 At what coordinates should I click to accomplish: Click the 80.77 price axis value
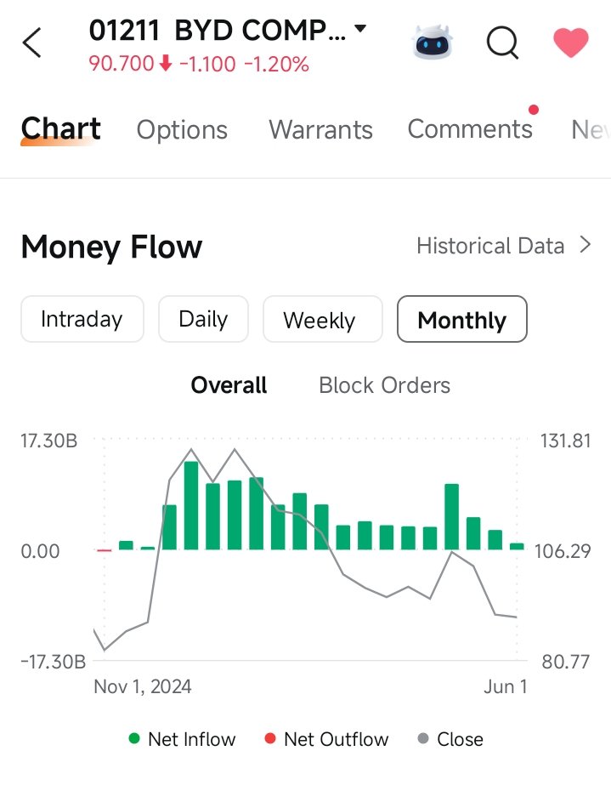click(x=565, y=662)
